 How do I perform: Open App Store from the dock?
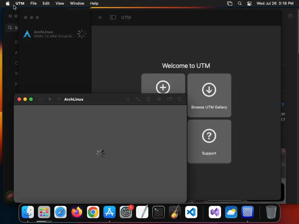(x=109, y=212)
